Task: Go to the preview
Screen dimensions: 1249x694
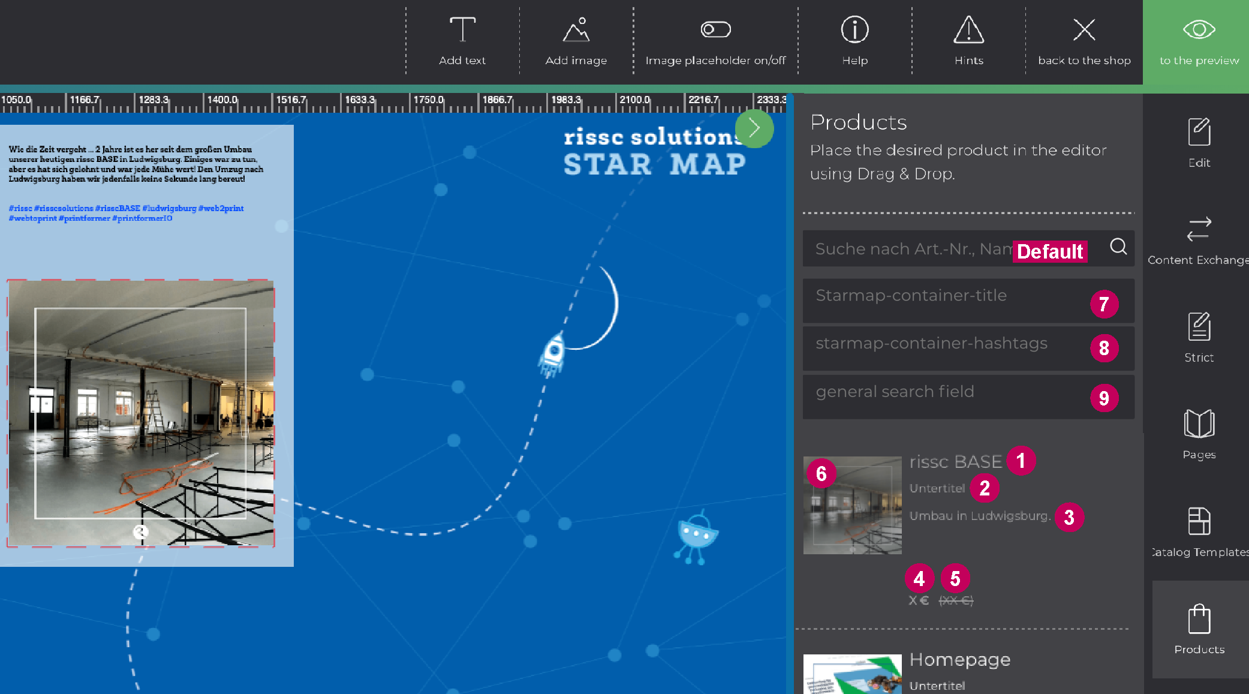Action: 1198,41
